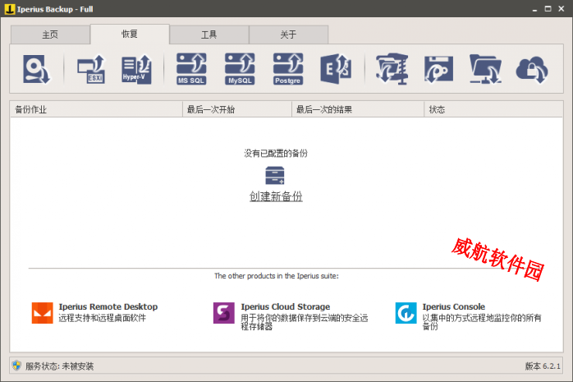
Task: Open the Iperius Cloud Storage link
Action: pos(285,306)
